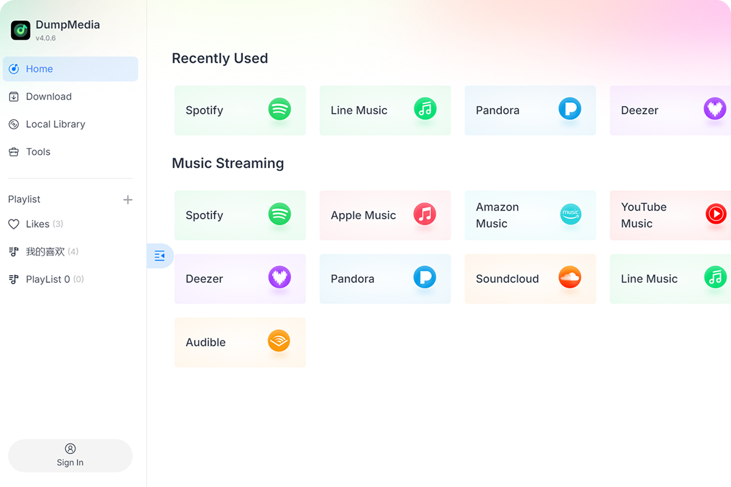Open the Soundcloud converter

click(x=530, y=279)
